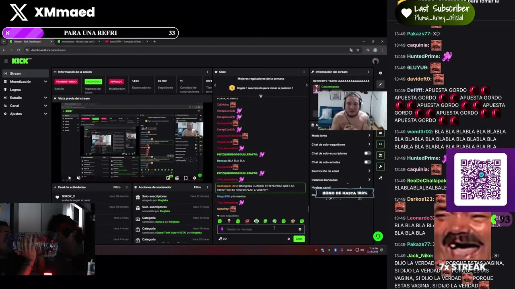
Task: Click the Enviar un mensaje input field
Action: pos(261,229)
